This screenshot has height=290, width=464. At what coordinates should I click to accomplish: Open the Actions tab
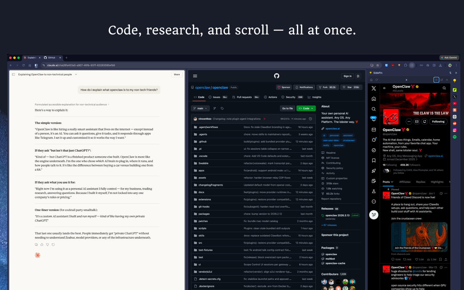tap(270, 97)
